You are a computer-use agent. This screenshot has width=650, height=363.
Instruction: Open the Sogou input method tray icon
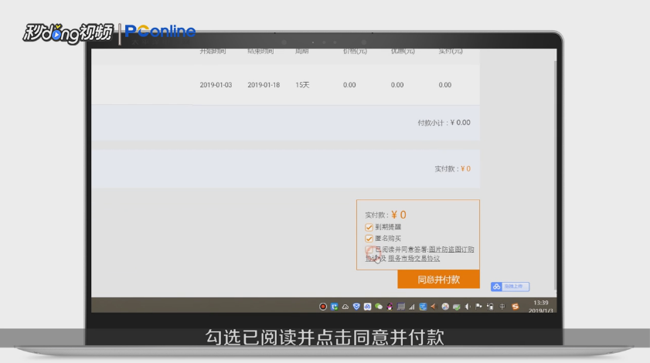point(516,307)
